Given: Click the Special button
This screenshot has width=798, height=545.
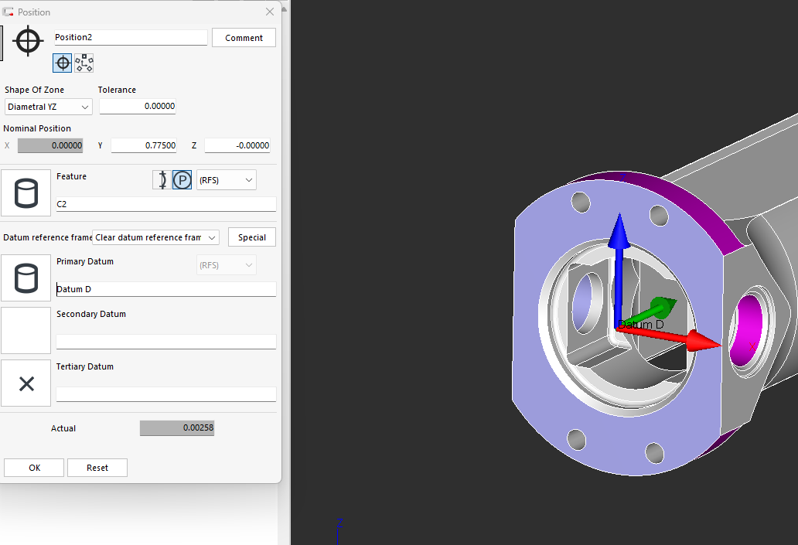Looking at the screenshot, I should (252, 237).
